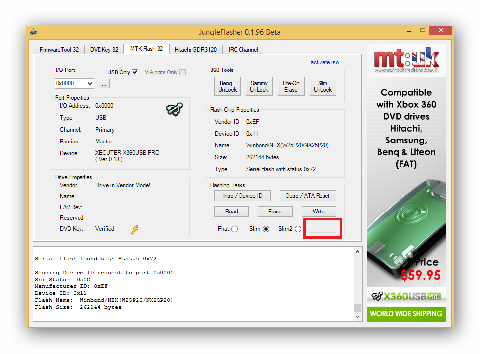Click the 'Spi Status: 0x0C' log line
Viewport: 480px width, 354px height.
63,280
